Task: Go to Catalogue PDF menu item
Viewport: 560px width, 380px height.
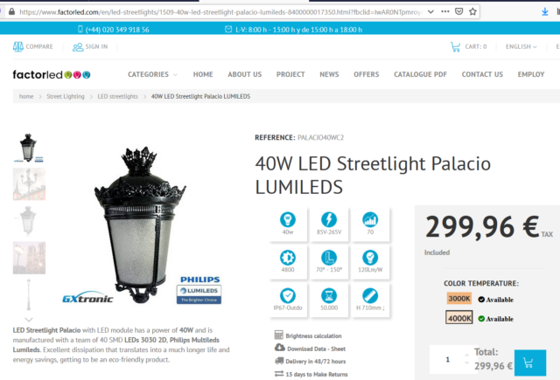Action: click(420, 74)
